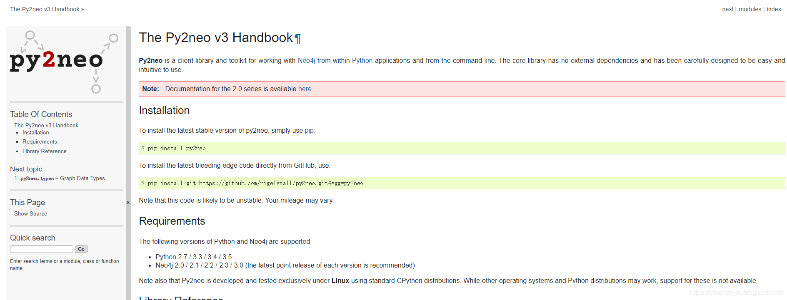Follow the pip link in Installation
Viewport: 787px width, 300px height.
(309, 130)
